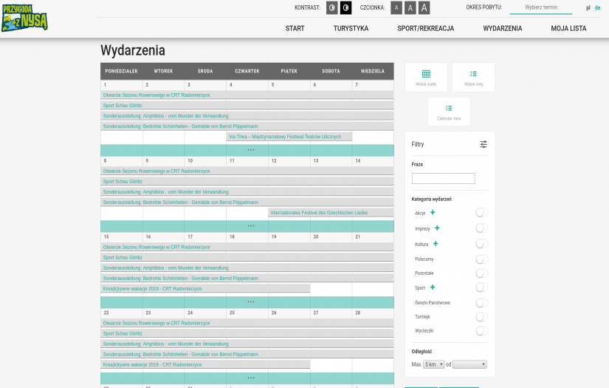
Task: Switch to list view (Widok listy)
Action: [x=473, y=78]
